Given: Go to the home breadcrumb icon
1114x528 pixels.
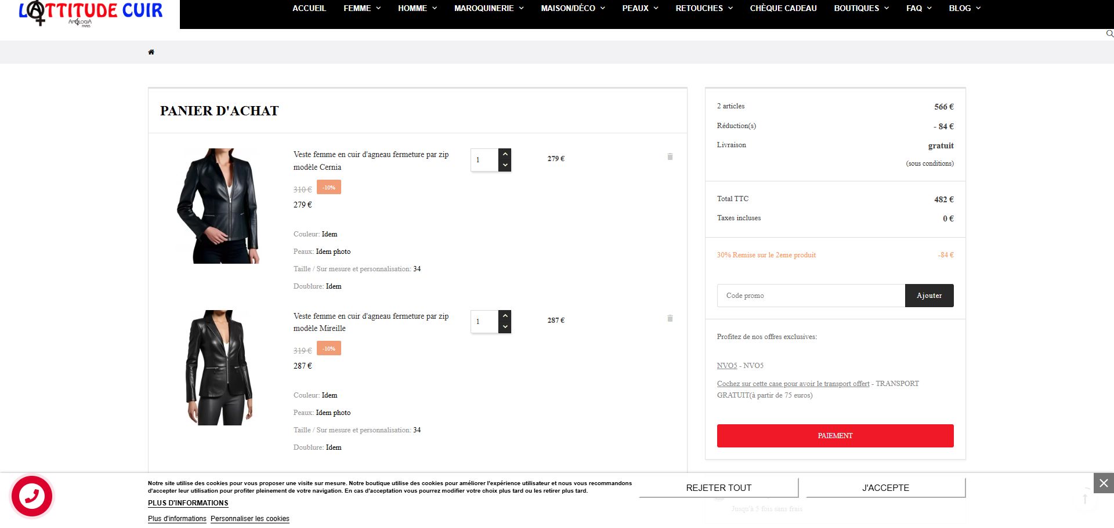Looking at the screenshot, I should 151,52.
